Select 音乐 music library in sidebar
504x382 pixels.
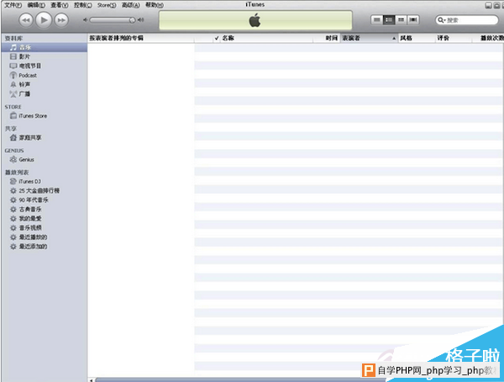[44, 47]
